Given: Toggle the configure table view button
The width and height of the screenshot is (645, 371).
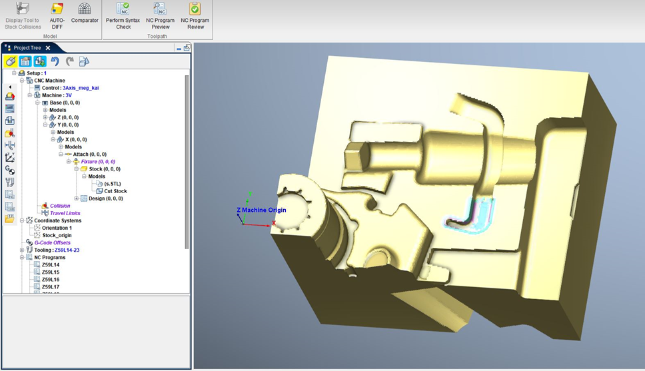Looking at the screenshot, I should pyautogui.click(x=25, y=61).
